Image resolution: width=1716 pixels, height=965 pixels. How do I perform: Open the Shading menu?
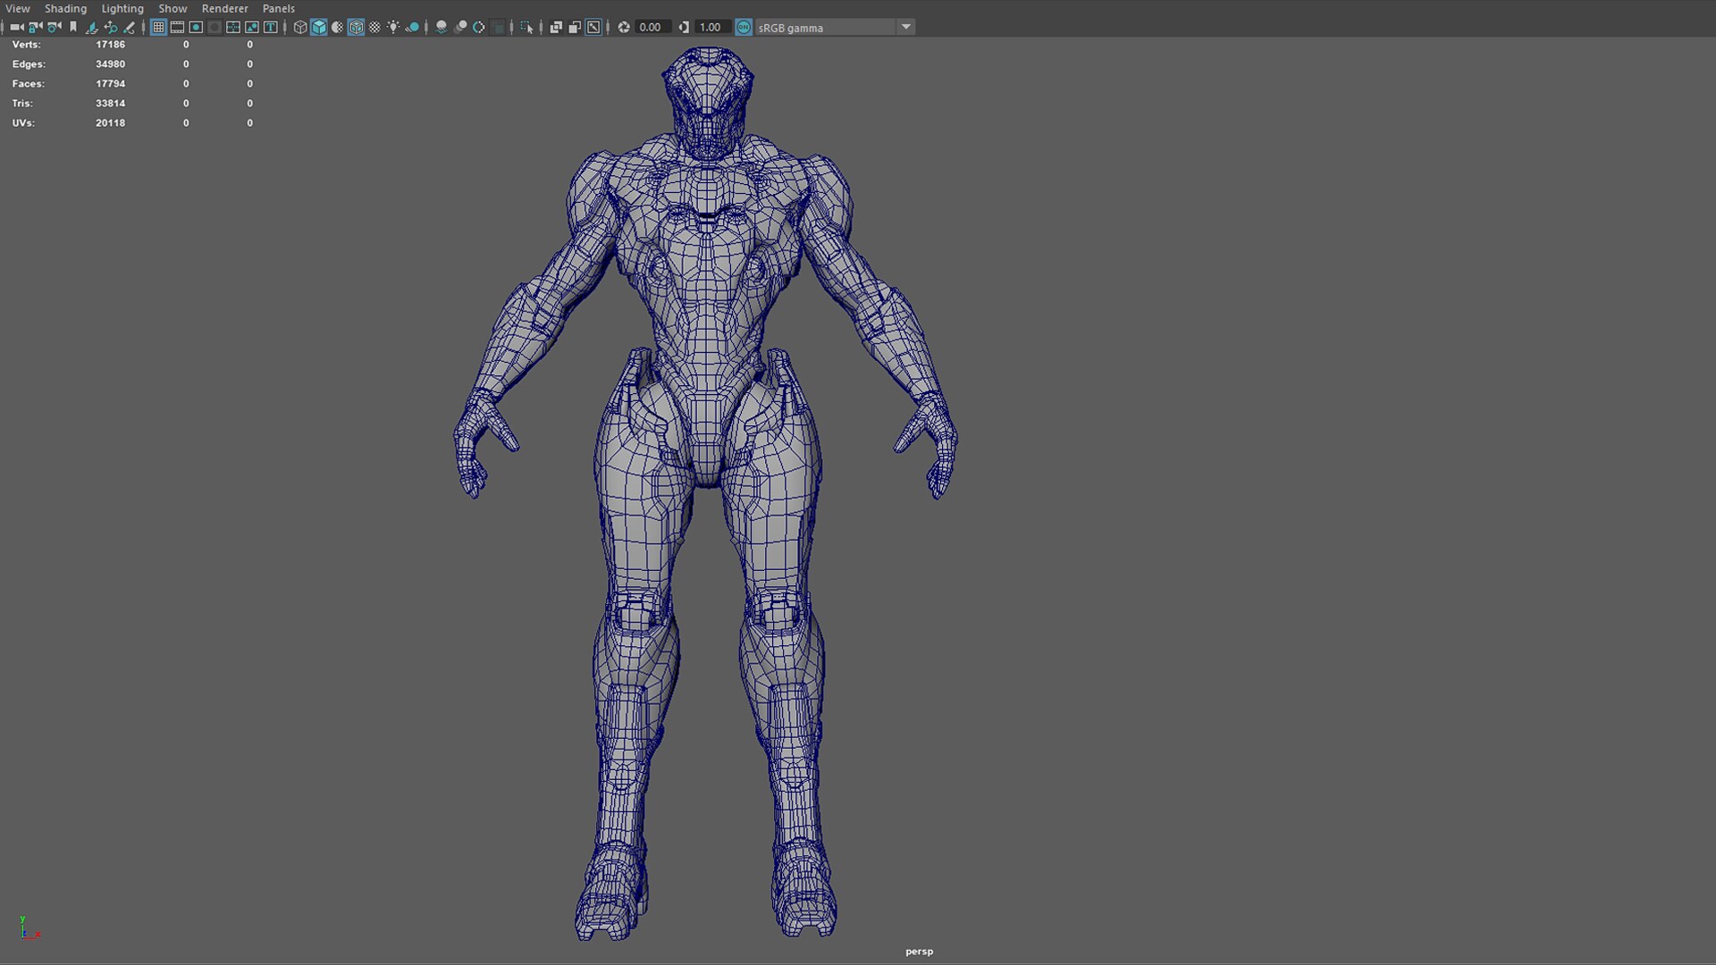[x=65, y=8]
